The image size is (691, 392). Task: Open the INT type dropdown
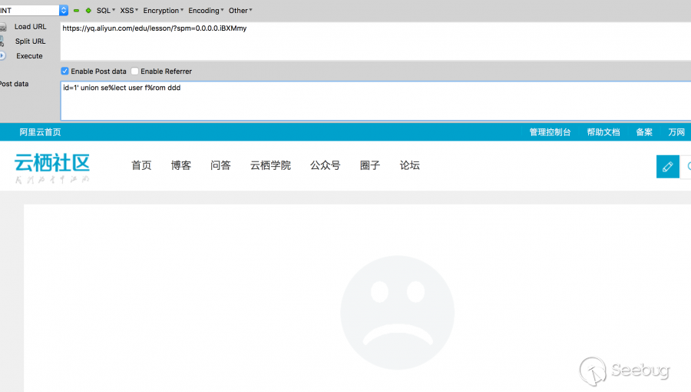[34, 10]
